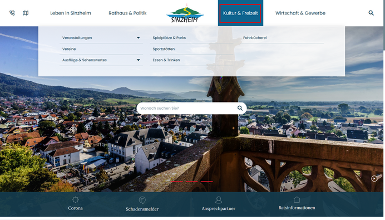Select the Kultur & Freizeit menu tab
The height and width of the screenshot is (220, 385).
[240, 13]
